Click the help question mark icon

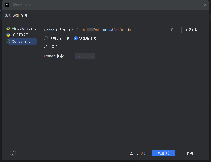[x=13, y=153]
